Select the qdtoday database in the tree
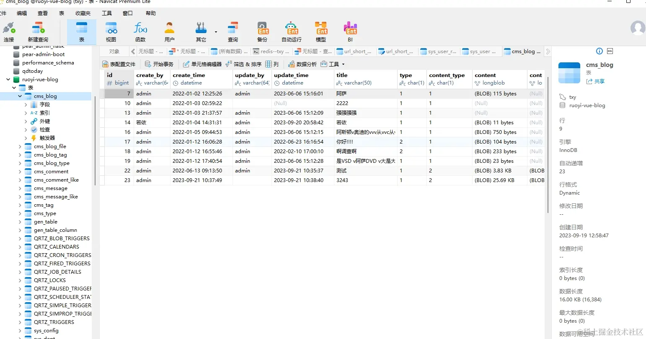The image size is (646, 339). pos(33,71)
